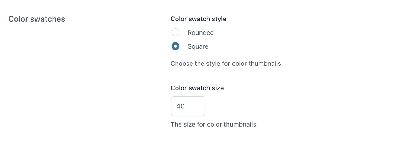Click the "Color swatch style" field label
The height and width of the screenshot is (143, 416).
click(198, 19)
